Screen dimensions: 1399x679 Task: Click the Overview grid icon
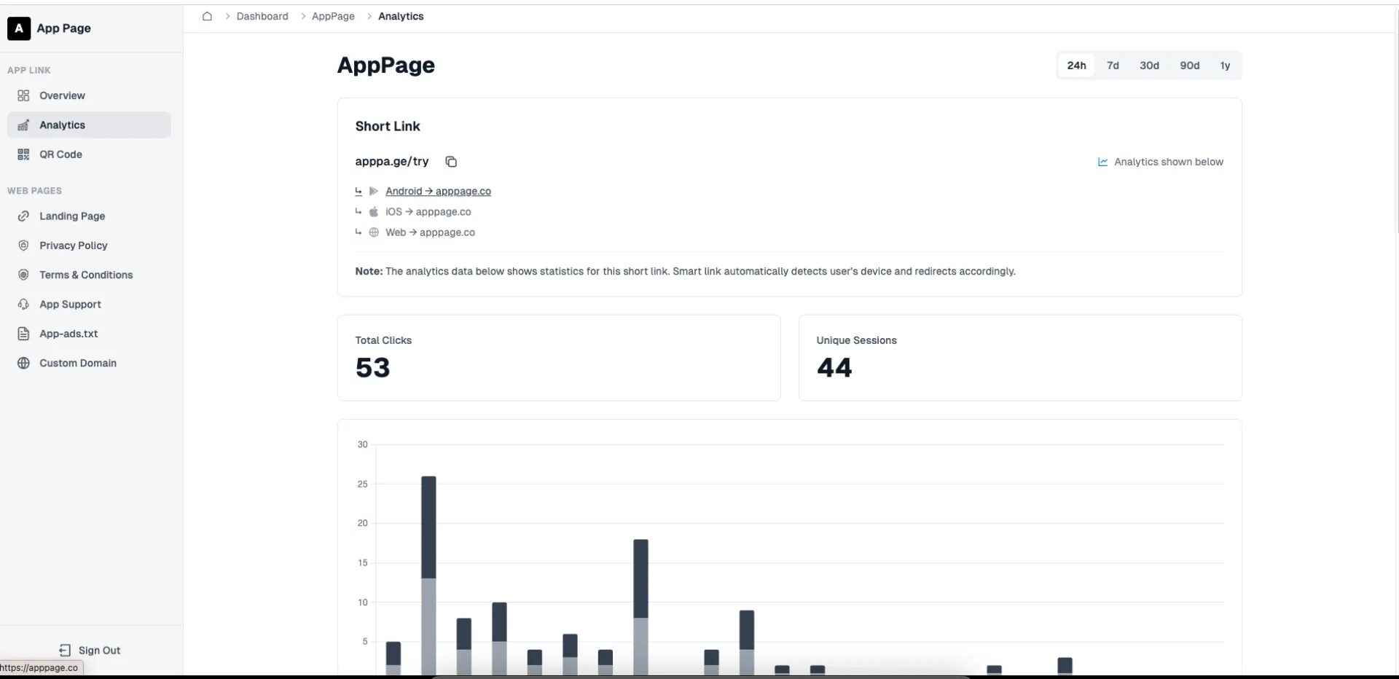coord(23,95)
